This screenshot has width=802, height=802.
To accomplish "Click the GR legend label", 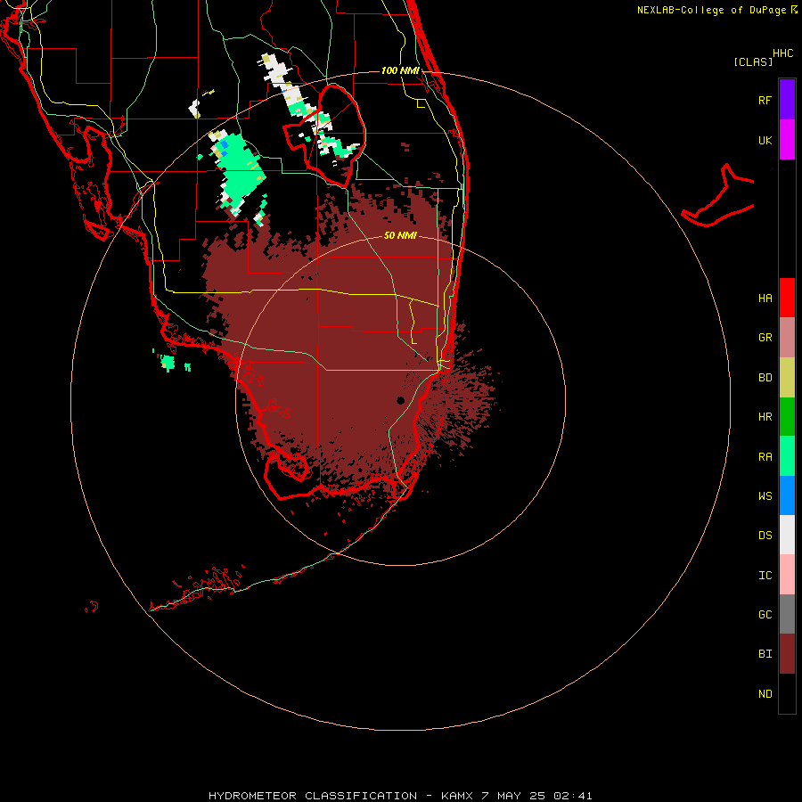I will pyautogui.click(x=765, y=338).
